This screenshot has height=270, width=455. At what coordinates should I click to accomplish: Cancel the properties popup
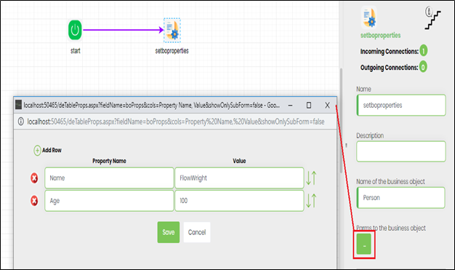(x=197, y=232)
